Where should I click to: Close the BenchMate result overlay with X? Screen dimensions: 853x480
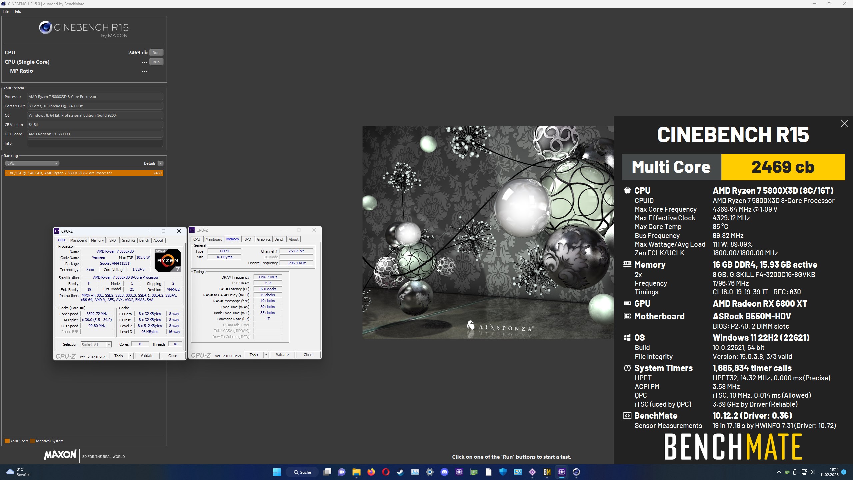pyautogui.click(x=844, y=124)
